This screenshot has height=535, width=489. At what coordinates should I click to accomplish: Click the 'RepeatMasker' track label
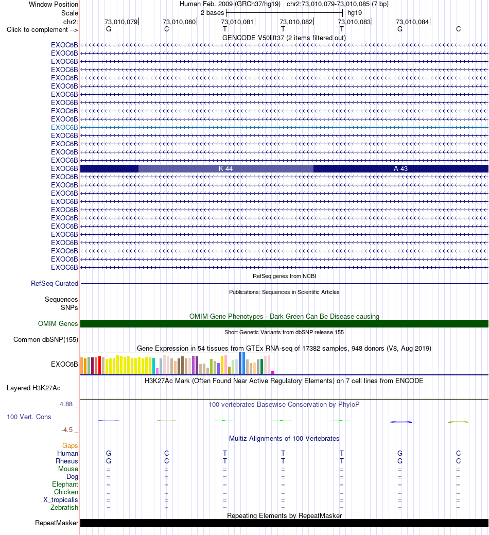(57, 523)
